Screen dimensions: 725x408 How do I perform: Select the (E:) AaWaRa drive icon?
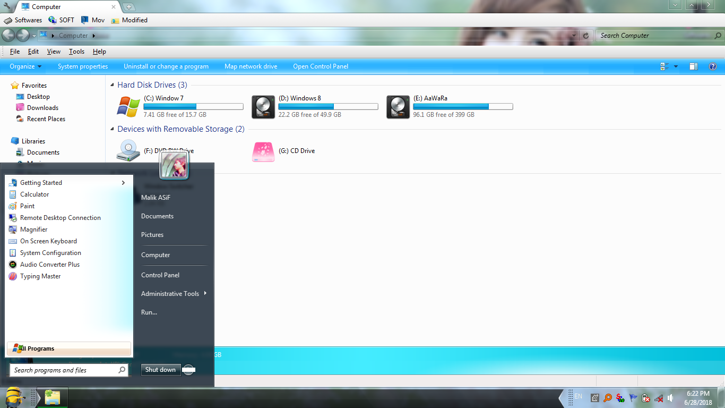[x=398, y=107]
